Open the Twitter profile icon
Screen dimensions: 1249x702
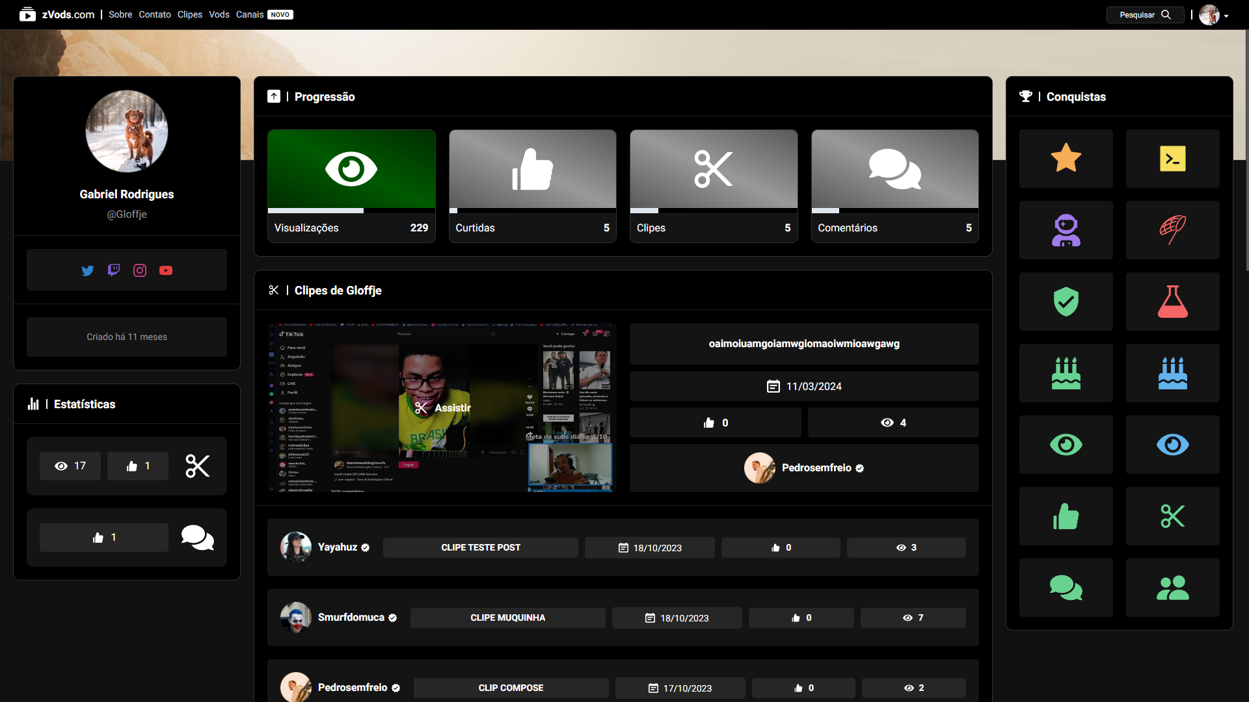pos(88,270)
